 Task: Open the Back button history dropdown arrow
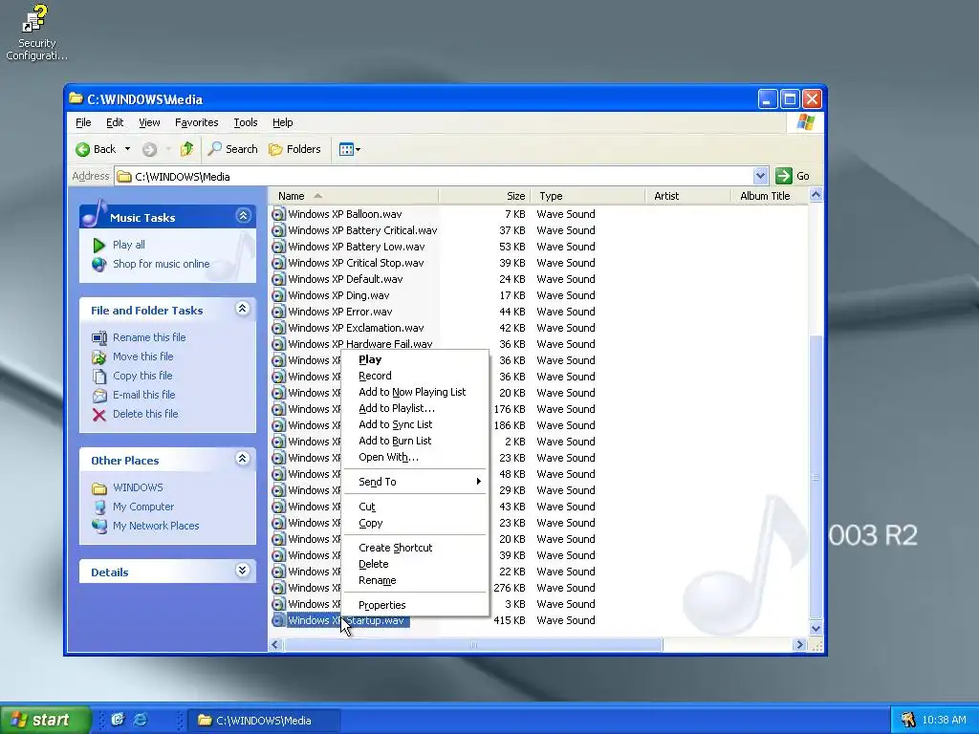[127, 149]
